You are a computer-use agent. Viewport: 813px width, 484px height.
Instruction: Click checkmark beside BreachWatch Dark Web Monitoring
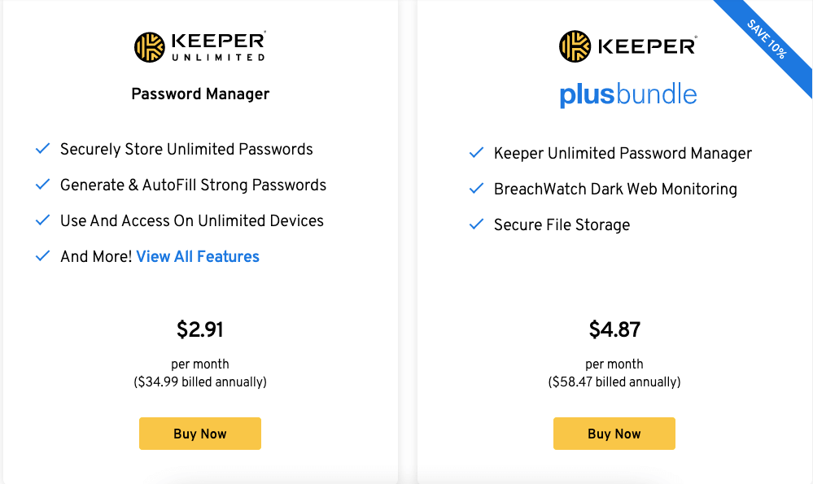click(x=476, y=189)
